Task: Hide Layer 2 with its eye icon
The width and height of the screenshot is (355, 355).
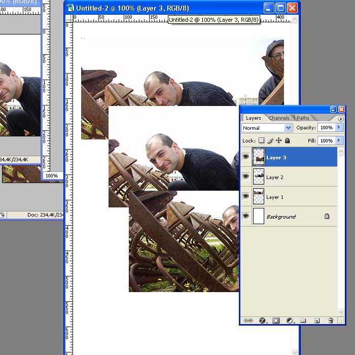Action: [246, 176]
